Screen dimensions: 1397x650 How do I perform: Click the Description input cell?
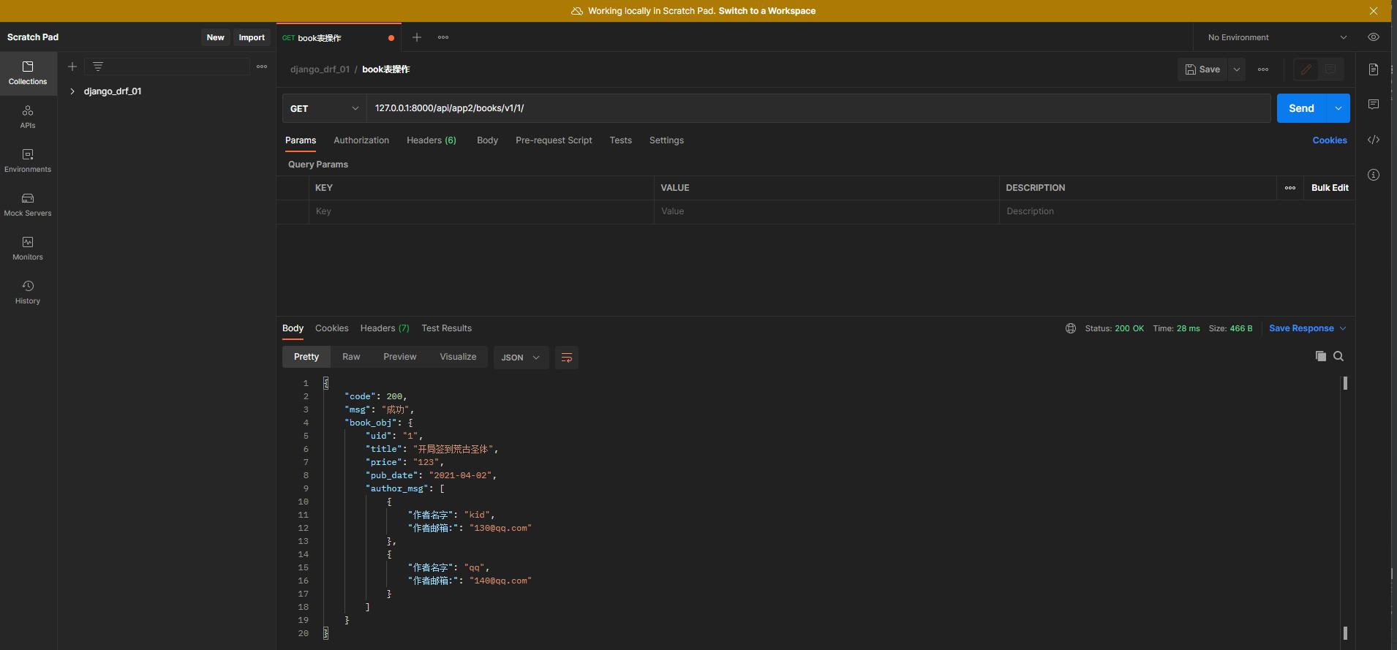tap(1177, 211)
